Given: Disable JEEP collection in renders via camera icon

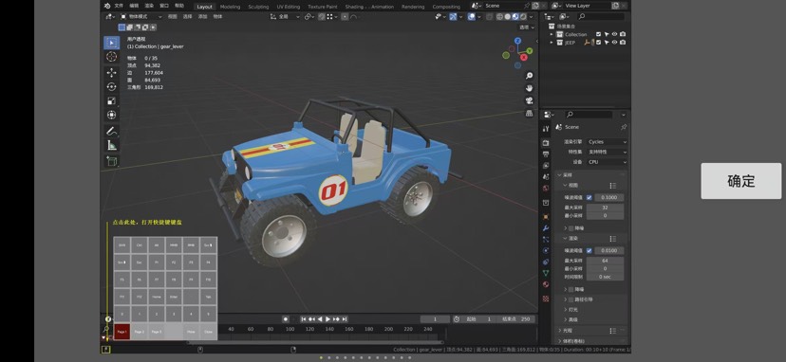Looking at the screenshot, I should click(623, 43).
